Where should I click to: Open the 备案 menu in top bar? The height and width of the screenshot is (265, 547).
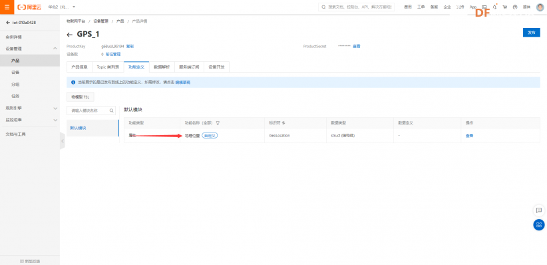(x=434, y=7)
